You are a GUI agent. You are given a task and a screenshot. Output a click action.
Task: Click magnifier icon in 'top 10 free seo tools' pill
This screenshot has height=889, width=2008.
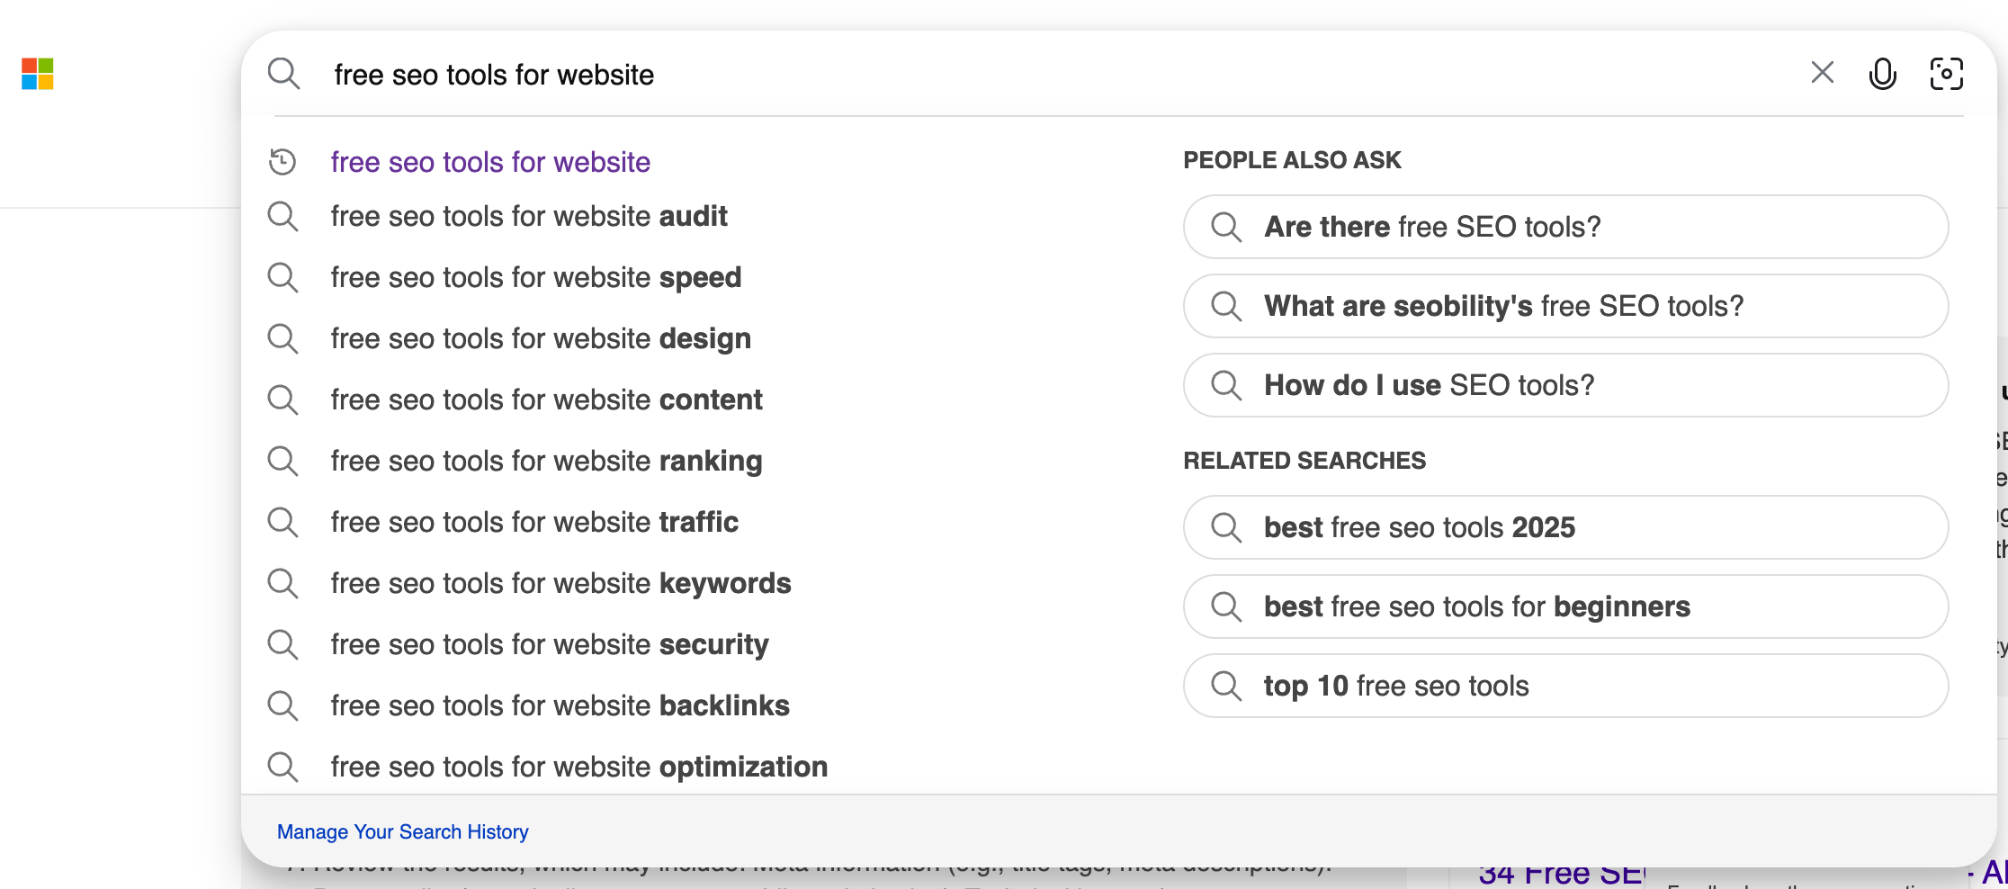[x=1226, y=686]
